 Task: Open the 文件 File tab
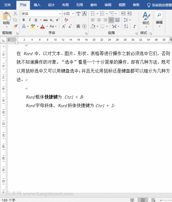[x=7, y=5]
